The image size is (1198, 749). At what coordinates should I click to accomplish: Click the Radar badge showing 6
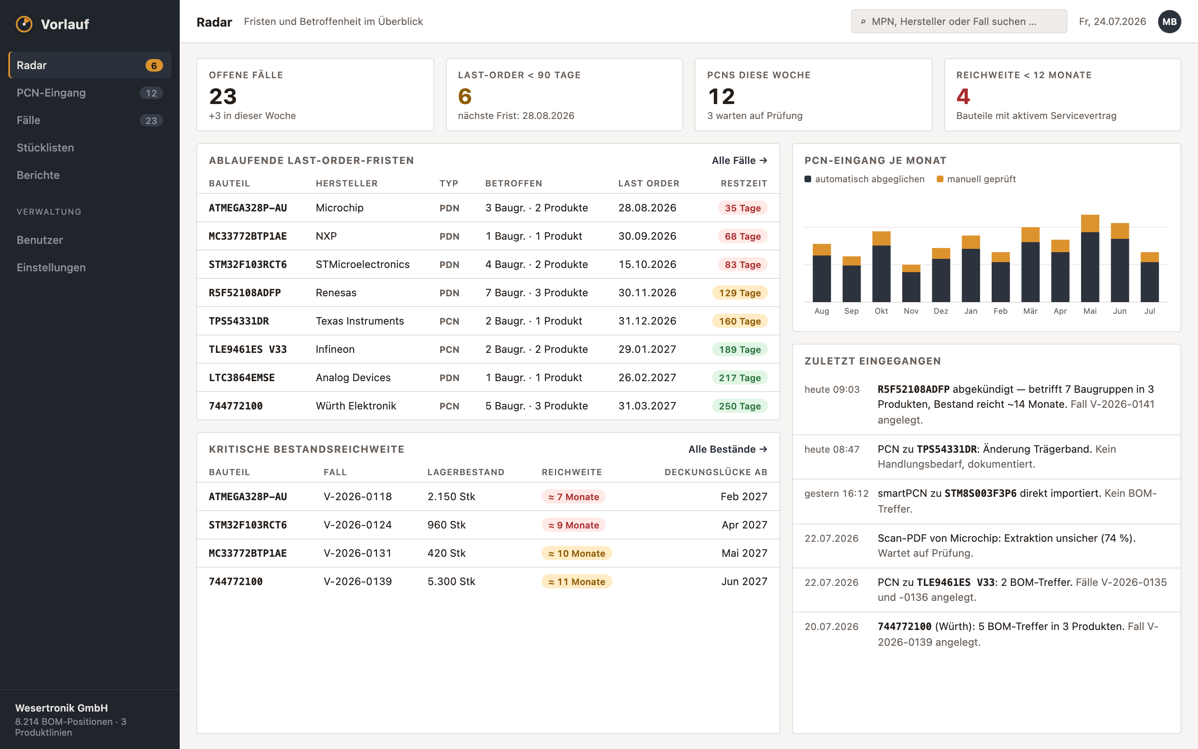[x=154, y=65]
